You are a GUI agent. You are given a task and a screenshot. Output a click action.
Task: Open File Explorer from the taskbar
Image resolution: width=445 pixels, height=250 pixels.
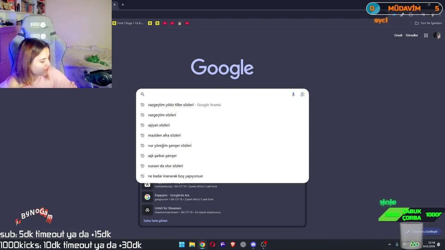coord(192,244)
